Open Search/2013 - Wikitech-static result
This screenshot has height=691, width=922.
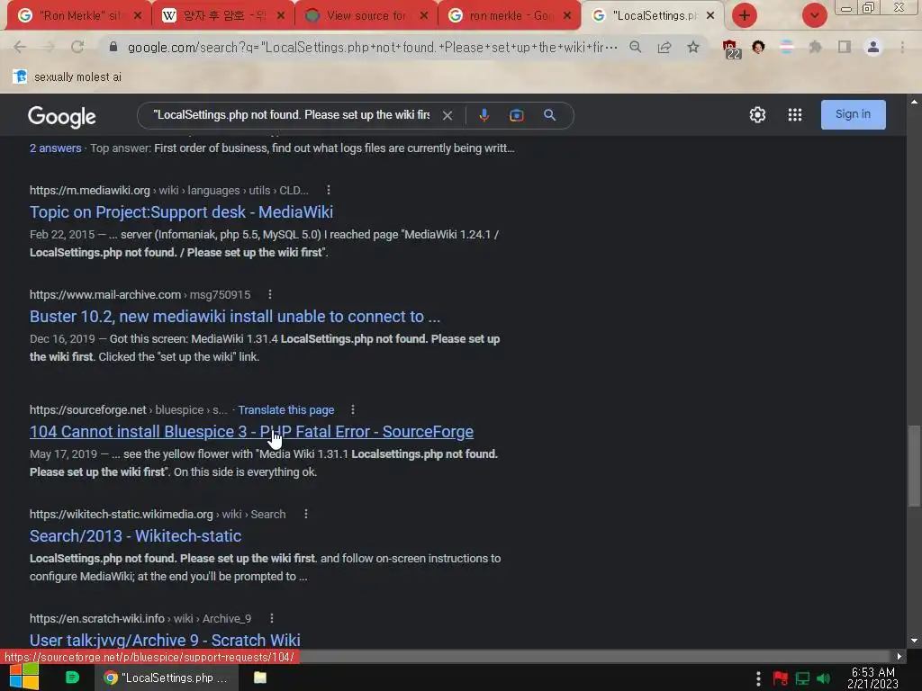[x=135, y=536]
